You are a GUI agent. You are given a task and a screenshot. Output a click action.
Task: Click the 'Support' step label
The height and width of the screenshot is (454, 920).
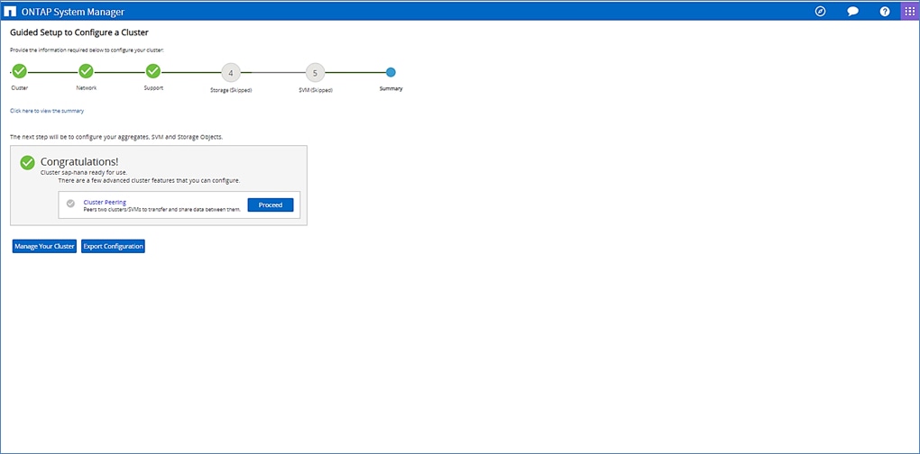pos(153,88)
